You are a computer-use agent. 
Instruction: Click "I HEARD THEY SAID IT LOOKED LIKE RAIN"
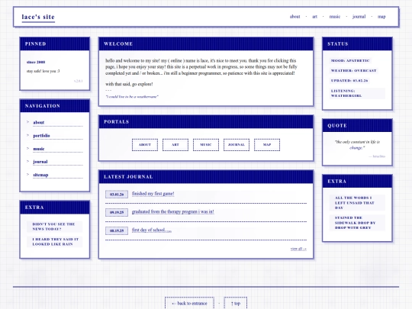tap(54, 242)
